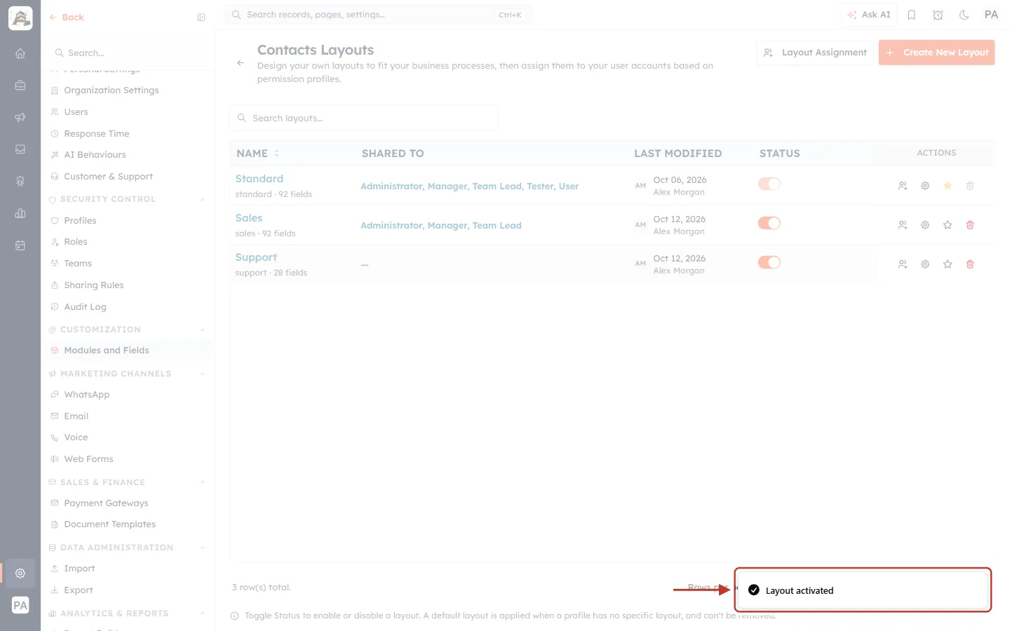Switch to dark mode moon icon
The height and width of the screenshot is (631, 1010).
pyautogui.click(x=964, y=15)
